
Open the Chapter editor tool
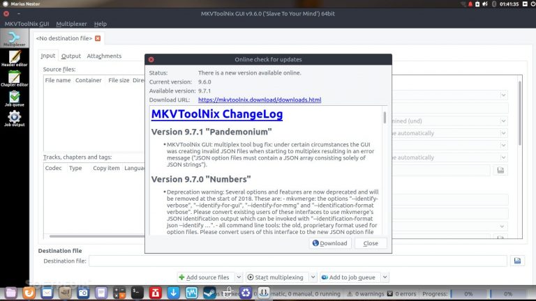(x=15, y=79)
